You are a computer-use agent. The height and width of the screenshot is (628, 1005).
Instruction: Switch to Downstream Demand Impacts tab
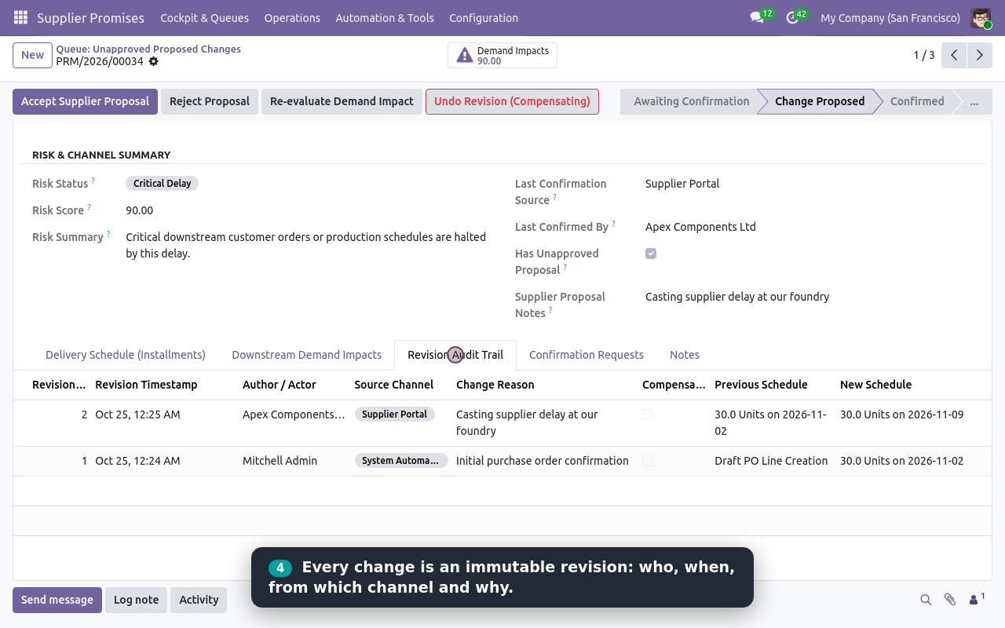pos(307,355)
